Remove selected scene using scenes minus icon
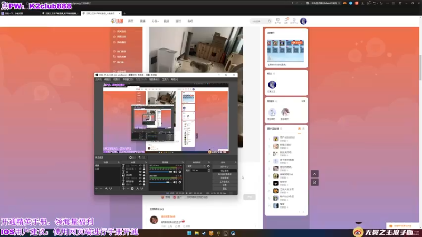This screenshot has width=422, height=237. point(101,189)
